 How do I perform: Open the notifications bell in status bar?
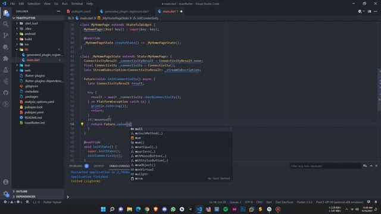[376, 202]
